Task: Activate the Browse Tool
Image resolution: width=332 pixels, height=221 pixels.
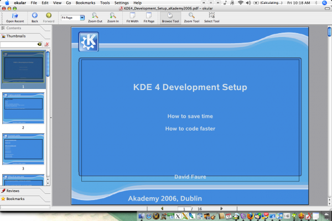Action: [x=170, y=18]
